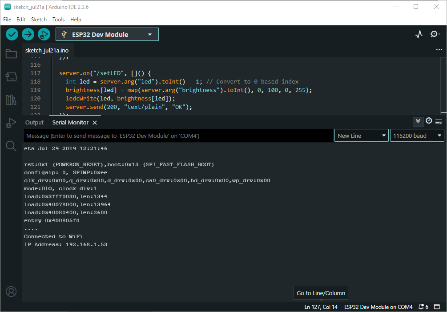Expand the ESP32 Dev Module board selector
447x312 pixels.
pyautogui.click(x=107, y=35)
